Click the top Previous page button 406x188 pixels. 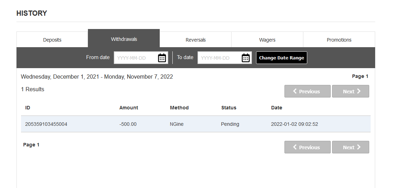pyautogui.click(x=307, y=91)
